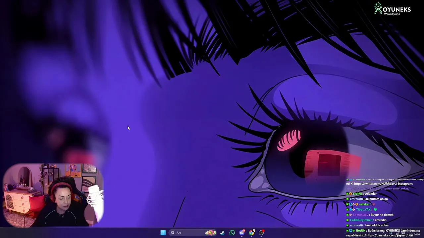
Task: Click chat message 'selamlar' from srdrkn
Action: [370, 194]
